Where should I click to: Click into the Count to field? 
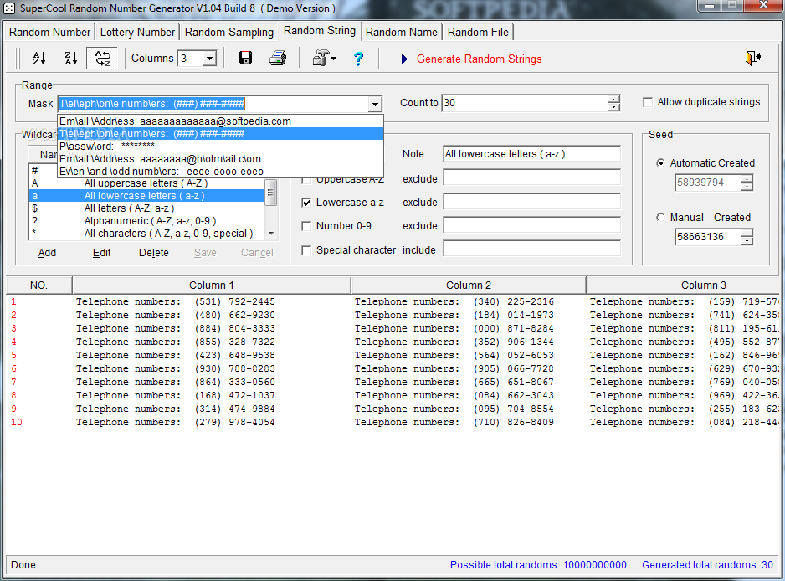[525, 103]
